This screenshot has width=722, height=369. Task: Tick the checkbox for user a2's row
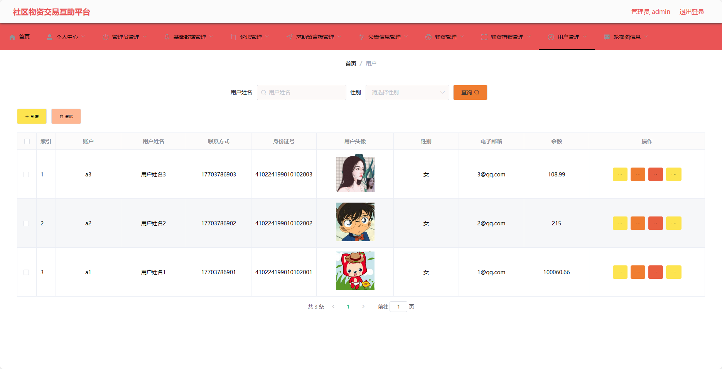(26, 223)
